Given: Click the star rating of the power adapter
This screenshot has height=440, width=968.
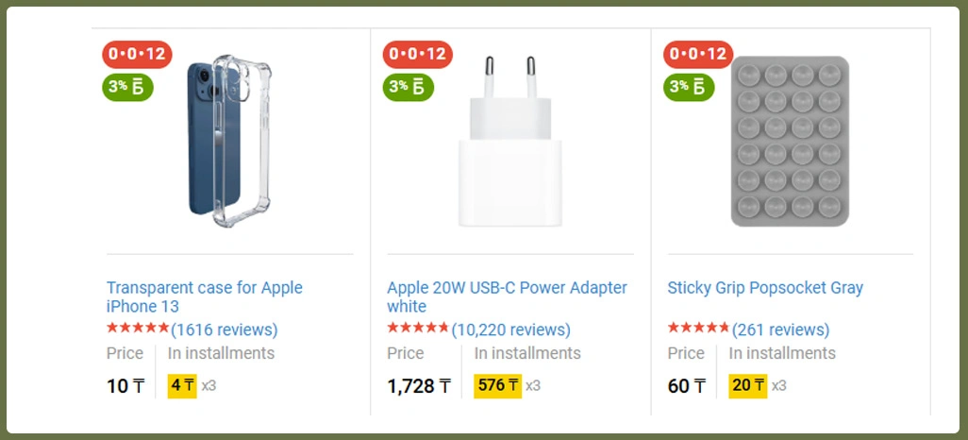Looking at the screenshot, I should pos(418,329).
